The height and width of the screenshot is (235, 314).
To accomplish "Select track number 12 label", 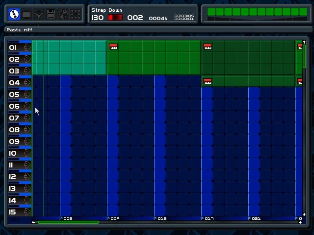I will [x=12, y=177].
